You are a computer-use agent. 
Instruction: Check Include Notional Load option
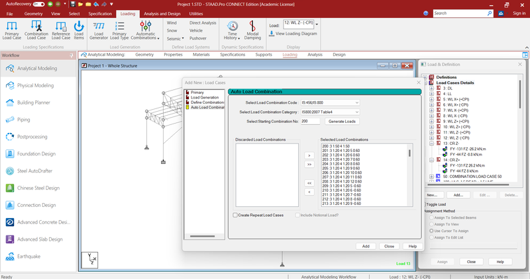point(297,216)
